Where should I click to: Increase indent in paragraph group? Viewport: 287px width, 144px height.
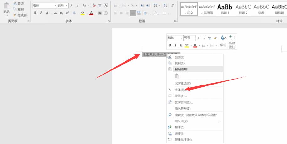click(x=148, y=6)
